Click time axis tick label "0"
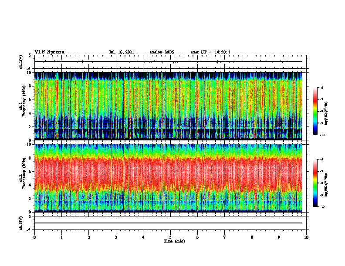The width and height of the screenshot is (345, 266). 34,237
